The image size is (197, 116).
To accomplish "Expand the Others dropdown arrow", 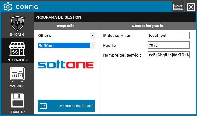I will (x=92, y=35).
